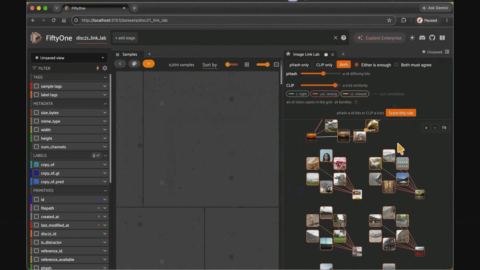
Task: Open the view bar help icon
Action: tap(344, 38)
